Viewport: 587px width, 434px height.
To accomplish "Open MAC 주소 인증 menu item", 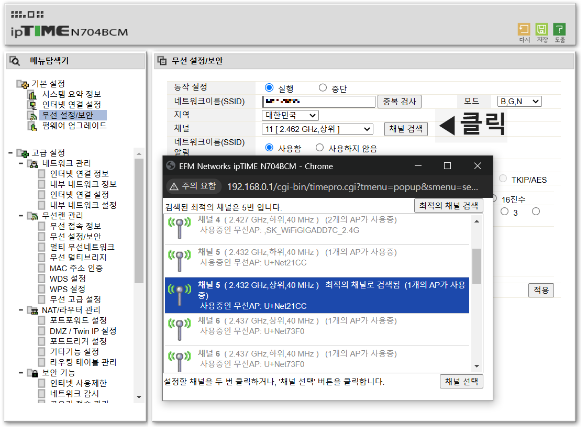I will (76, 268).
